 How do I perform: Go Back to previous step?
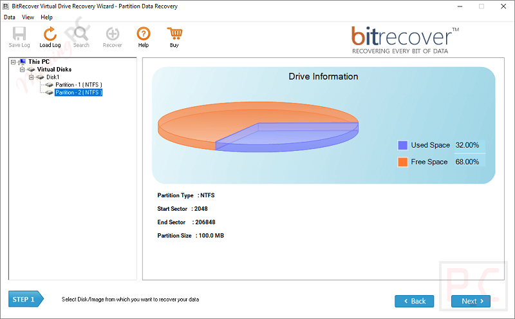click(414, 301)
